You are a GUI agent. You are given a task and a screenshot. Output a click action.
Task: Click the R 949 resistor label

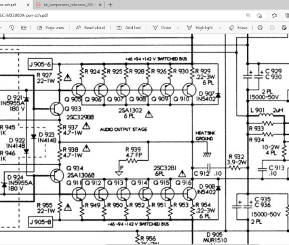click(92, 205)
